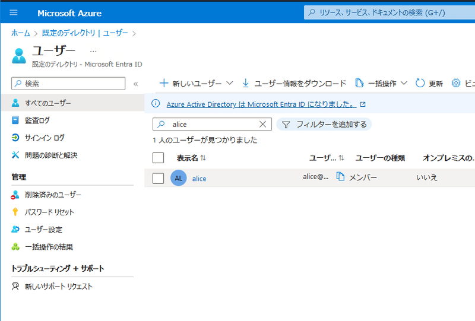Clear the alice search with the X
Viewport: 475px width, 321px height.
coord(262,124)
